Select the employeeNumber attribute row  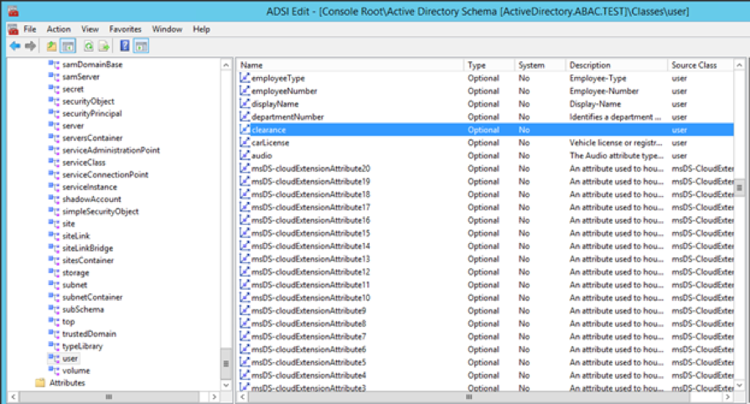[486, 91]
